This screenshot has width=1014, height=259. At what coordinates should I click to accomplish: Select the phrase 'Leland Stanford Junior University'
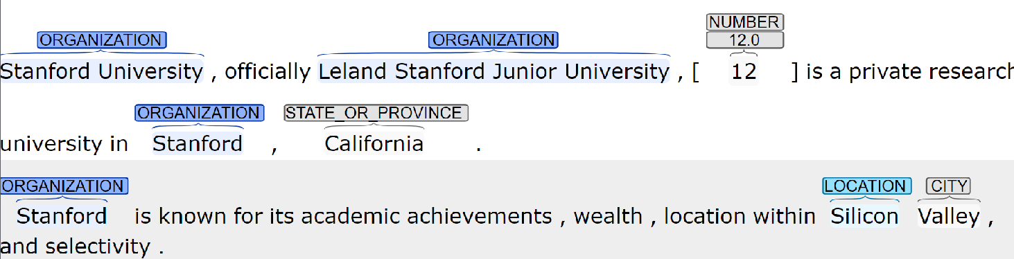pos(494,71)
